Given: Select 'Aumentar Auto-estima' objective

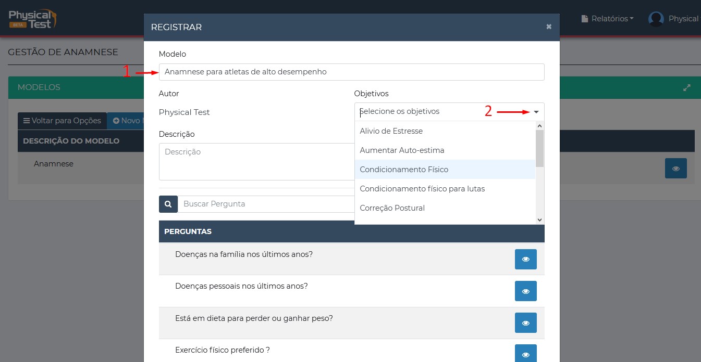Looking at the screenshot, I should (402, 150).
